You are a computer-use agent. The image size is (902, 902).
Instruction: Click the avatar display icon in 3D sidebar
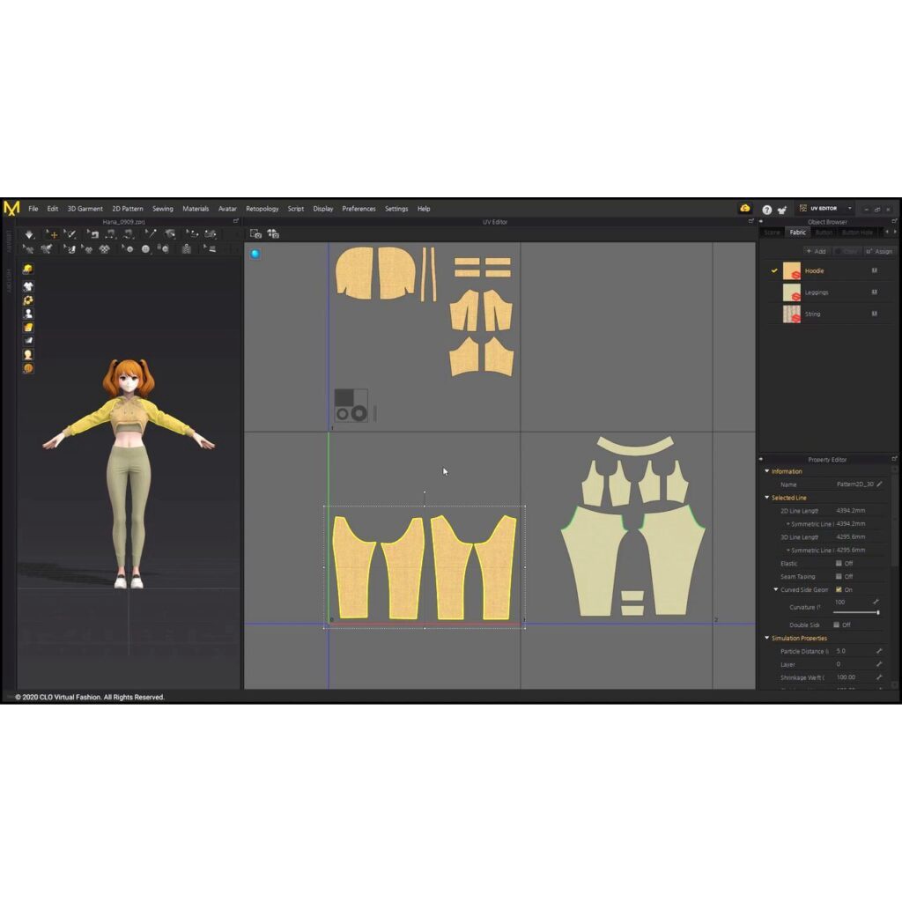[x=27, y=314]
